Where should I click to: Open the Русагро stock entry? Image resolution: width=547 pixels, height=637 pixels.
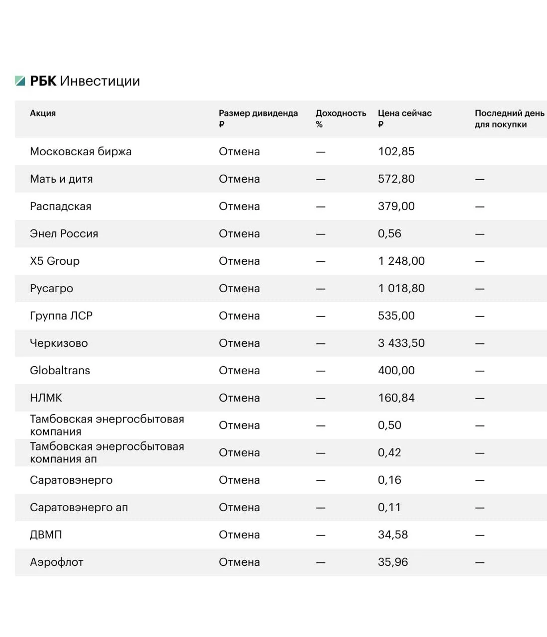click(x=281, y=288)
